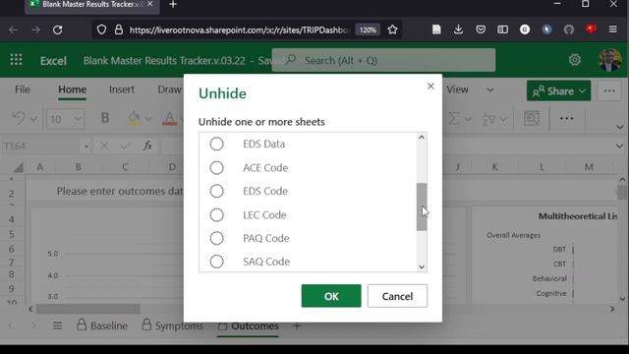Click the browser address bar URL
Viewport: 629px width, 354px height.
click(x=239, y=30)
